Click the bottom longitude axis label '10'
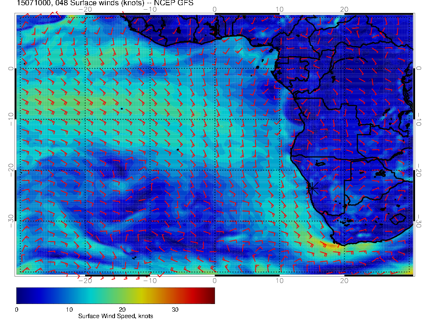Screen dimensions: 426x329 (280, 281)
